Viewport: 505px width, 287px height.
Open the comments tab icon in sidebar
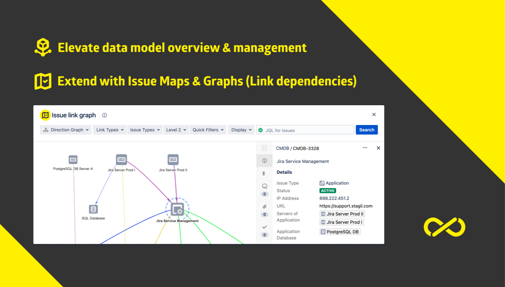pyautogui.click(x=265, y=186)
